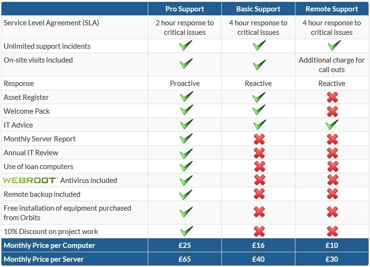
Task: Click the Monthly Price per Server row label
Action: pyautogui.click(x=47, y=259)
